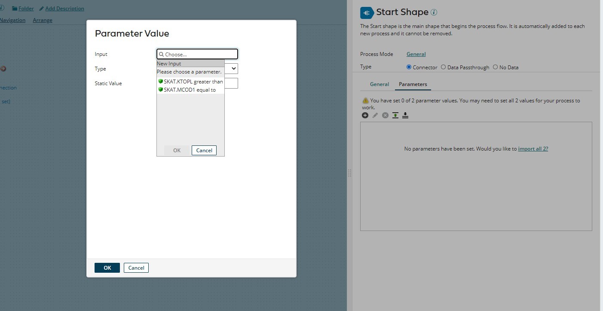Click the export parameters download icon

click(405, 115)
